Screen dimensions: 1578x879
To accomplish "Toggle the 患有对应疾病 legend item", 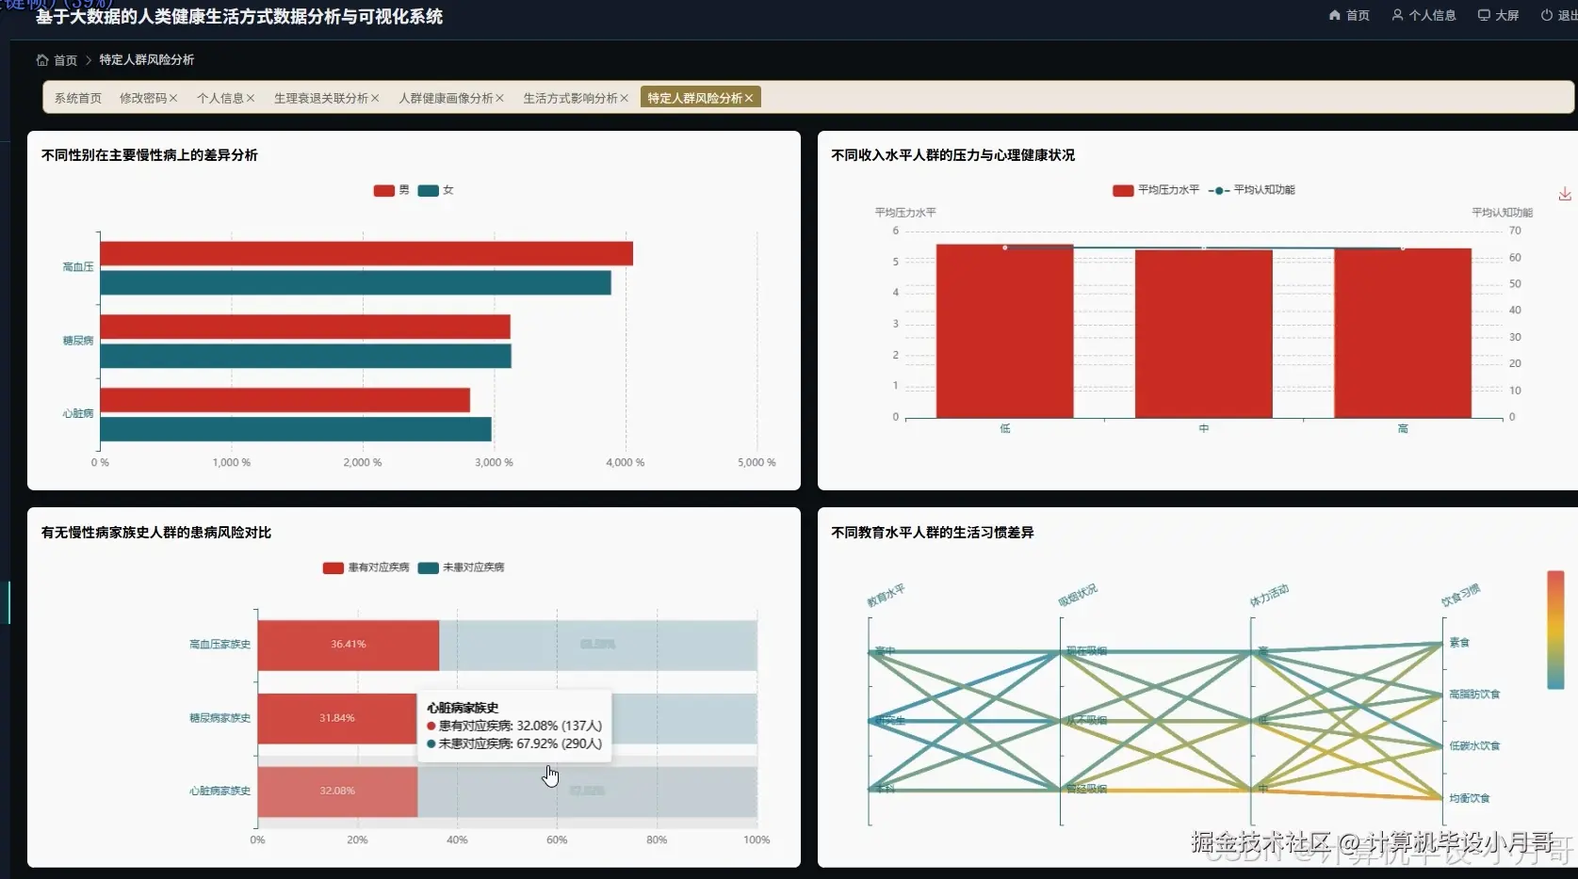I will point(366,567).
